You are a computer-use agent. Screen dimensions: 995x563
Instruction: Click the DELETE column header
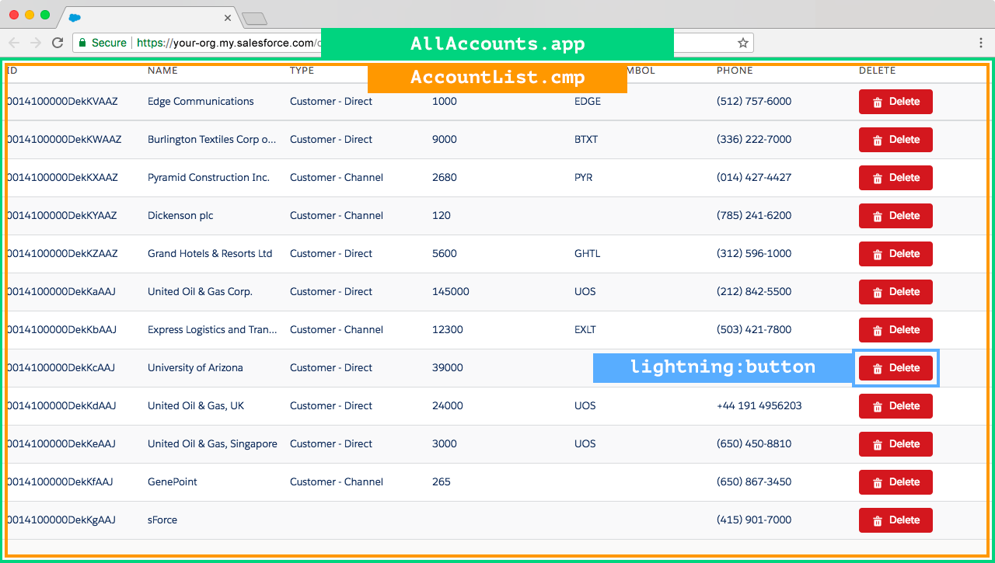coord(877,71)
